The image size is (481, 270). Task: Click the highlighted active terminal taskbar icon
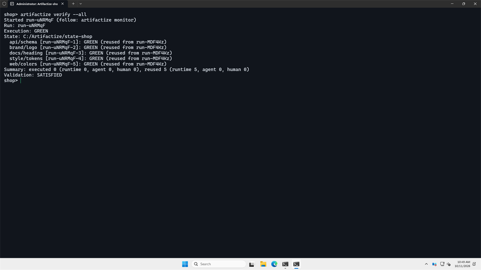pyautogui.click(x=296, y=264)
